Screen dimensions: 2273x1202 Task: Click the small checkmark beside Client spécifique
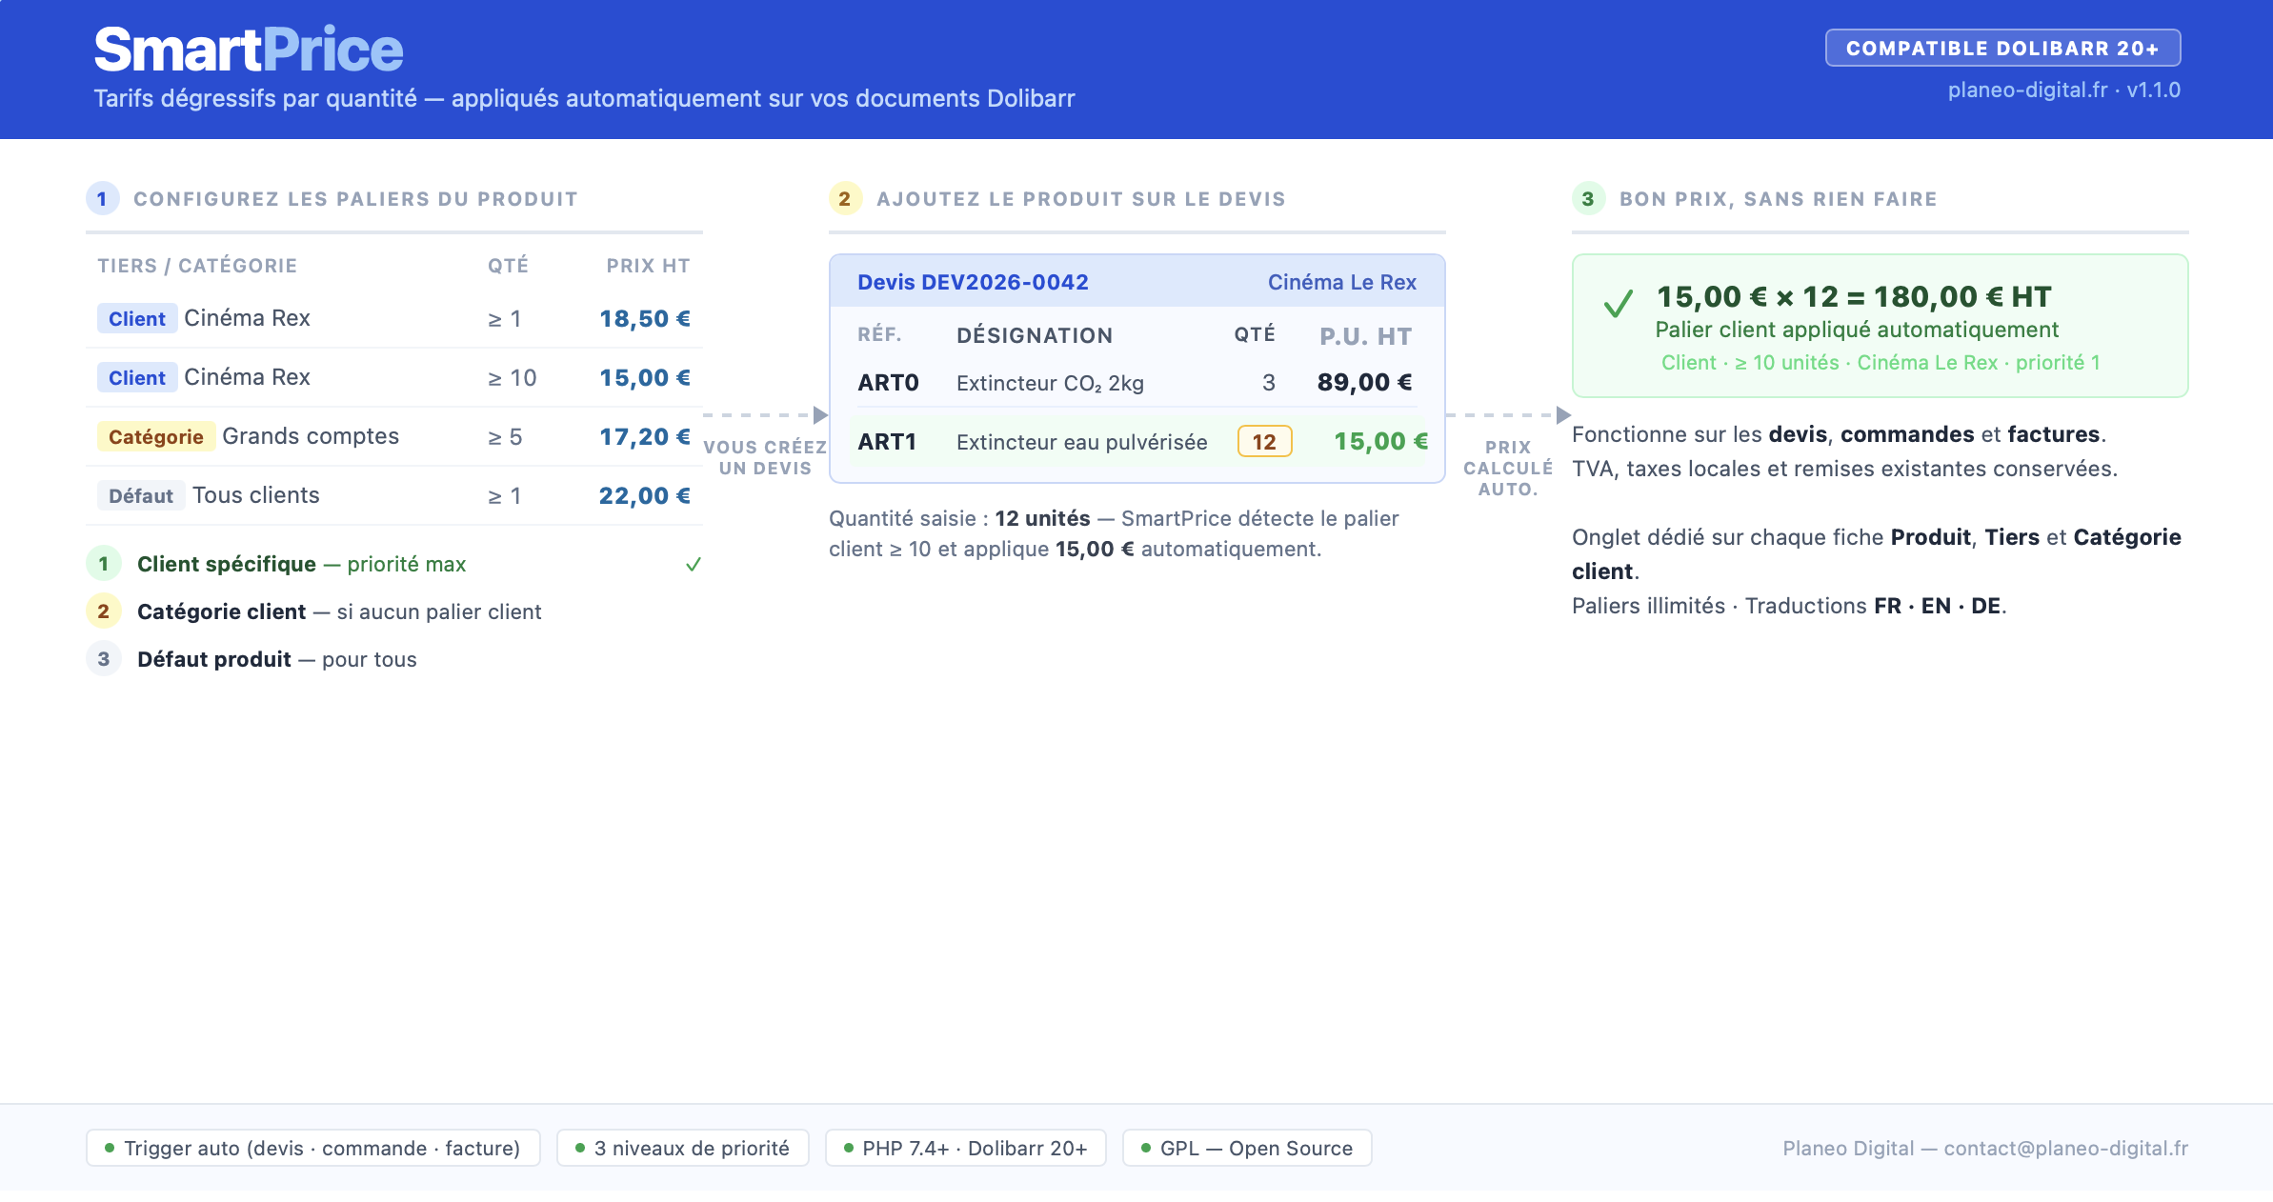click(x=694, y=564)
